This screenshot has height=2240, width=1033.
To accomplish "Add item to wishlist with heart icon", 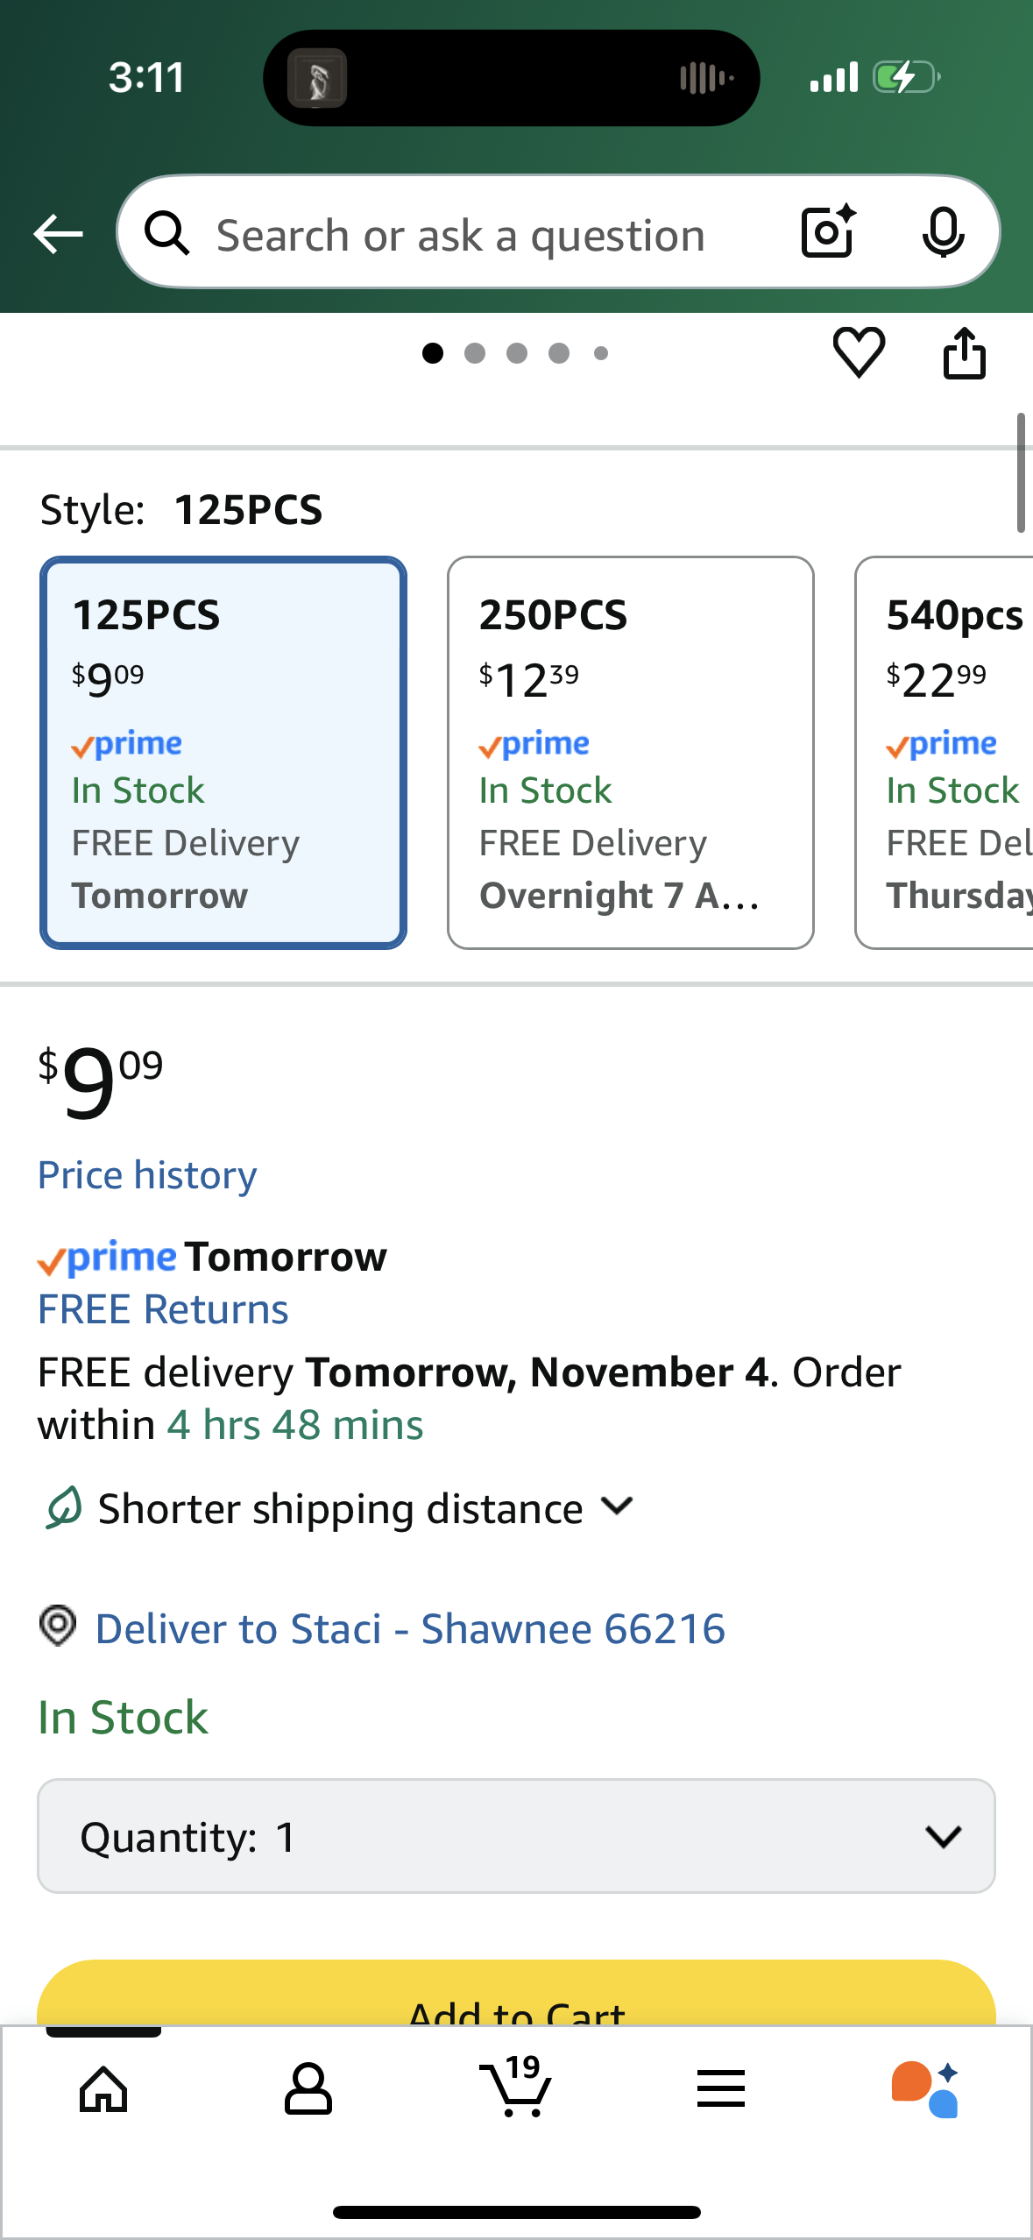I will (x=859, y=352).
